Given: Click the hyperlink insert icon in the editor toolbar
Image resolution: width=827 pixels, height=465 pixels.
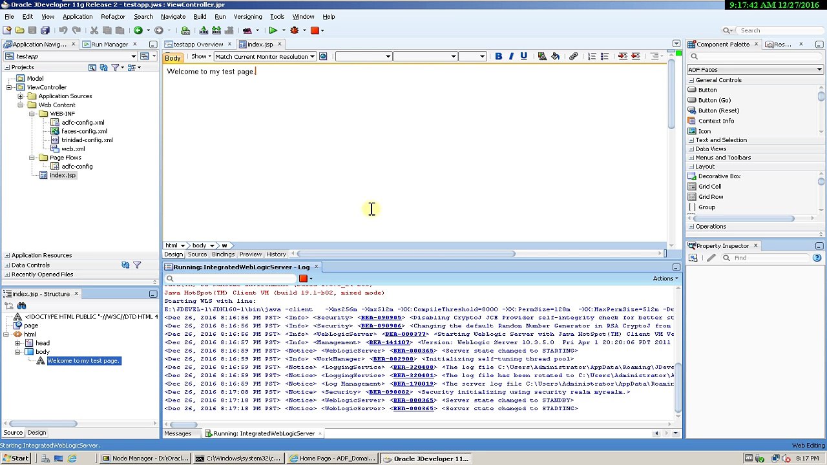Looking at the screenshot, I should point(573,56).
